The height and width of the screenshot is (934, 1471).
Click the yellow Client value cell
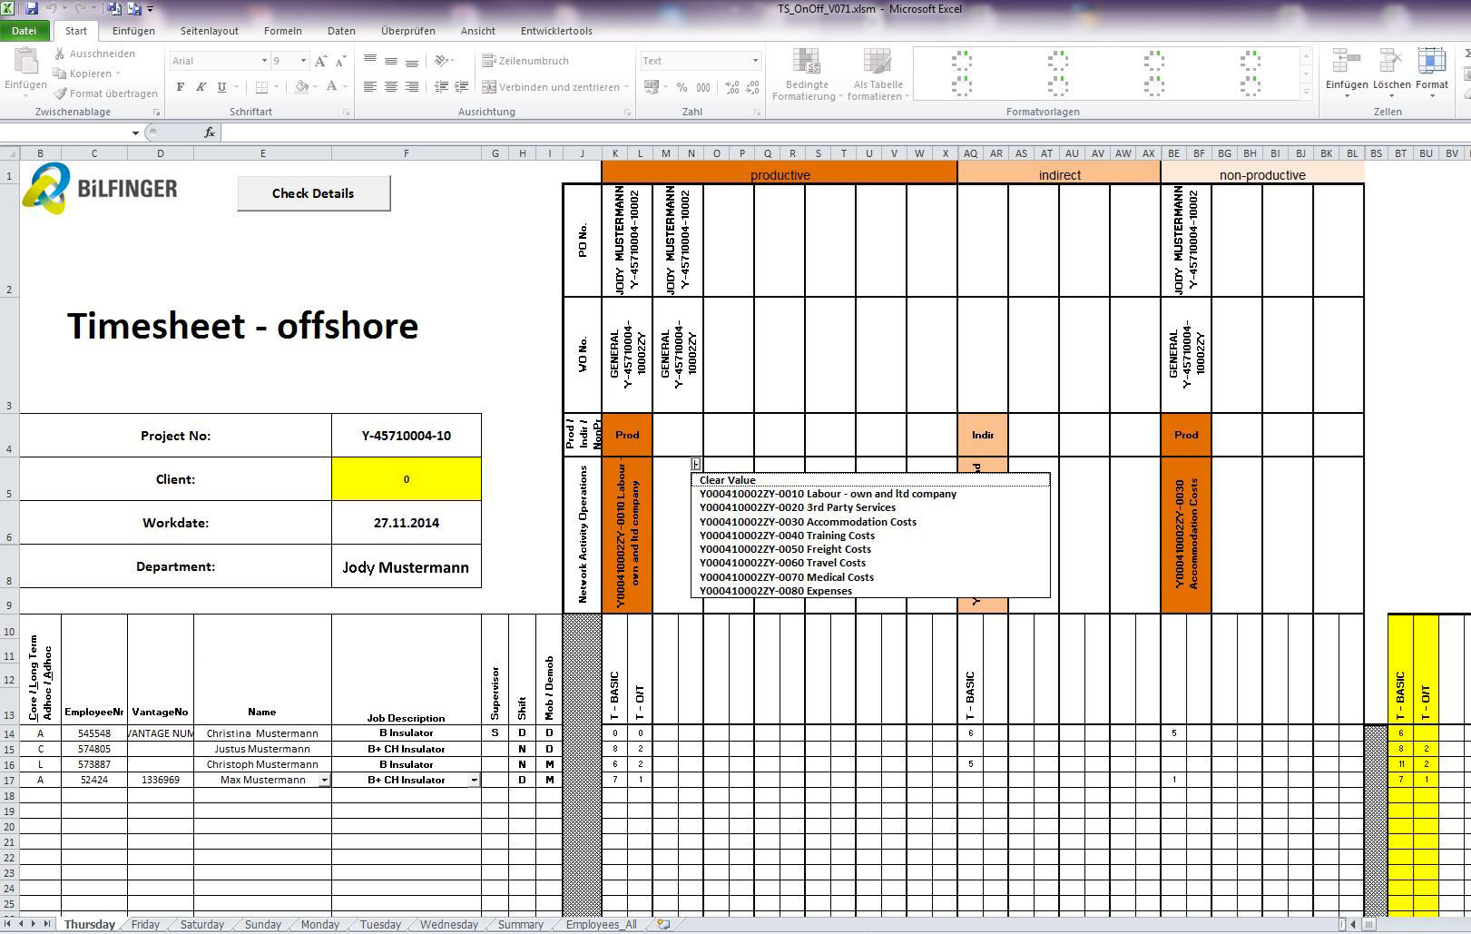406,479
